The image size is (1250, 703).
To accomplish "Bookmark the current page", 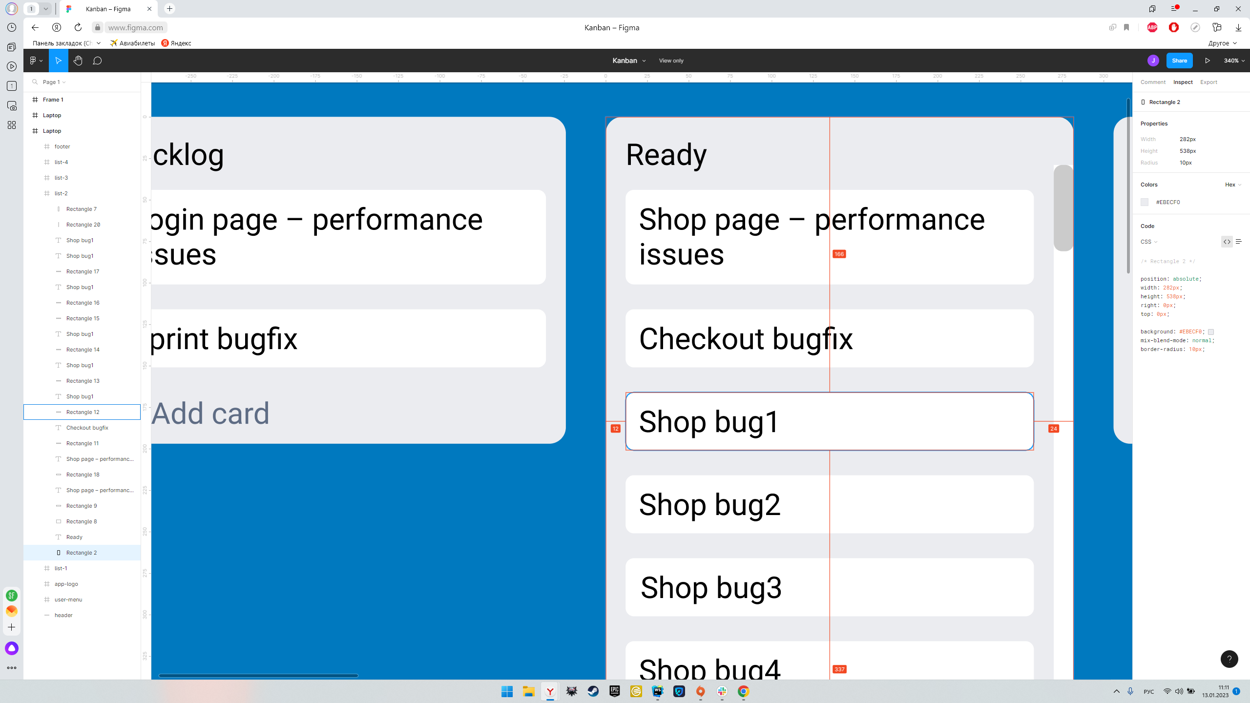I will [x=1126, y=27].
